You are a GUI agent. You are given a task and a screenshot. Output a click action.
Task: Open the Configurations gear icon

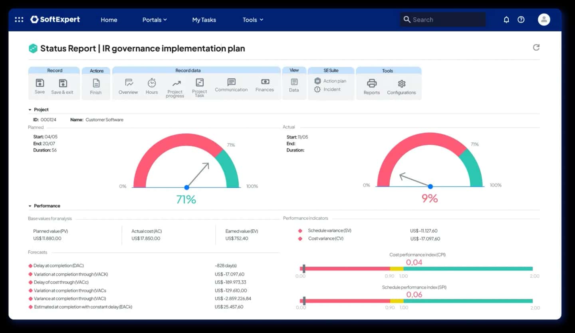click(x=402, y=83)
